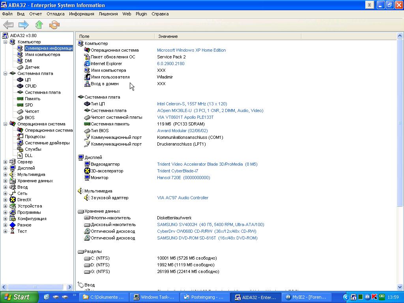Viewport: 404px width, 303px height.
Task: Click the Значение column header
Action: tap(228, 36)
